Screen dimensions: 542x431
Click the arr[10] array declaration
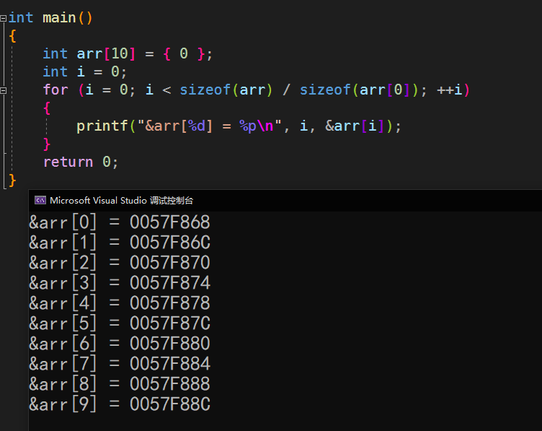point(106,53)
